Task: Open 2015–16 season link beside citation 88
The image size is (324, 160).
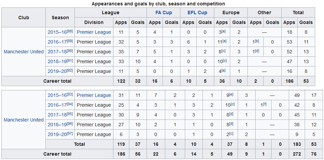Action: 58,32
